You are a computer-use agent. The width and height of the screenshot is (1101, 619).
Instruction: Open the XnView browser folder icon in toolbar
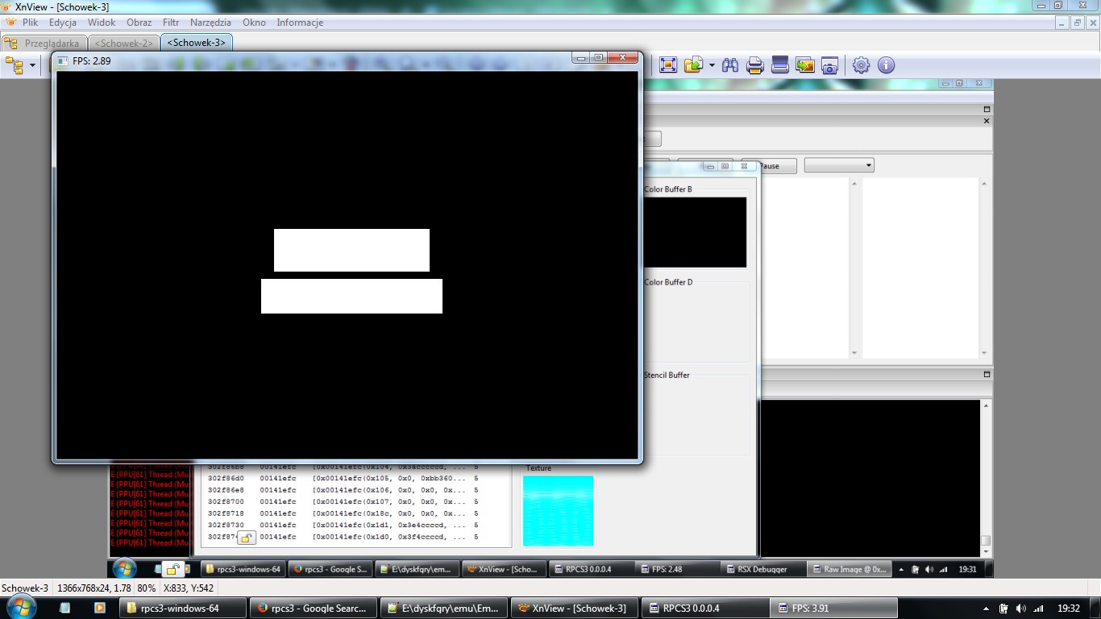tap(15, 65)
